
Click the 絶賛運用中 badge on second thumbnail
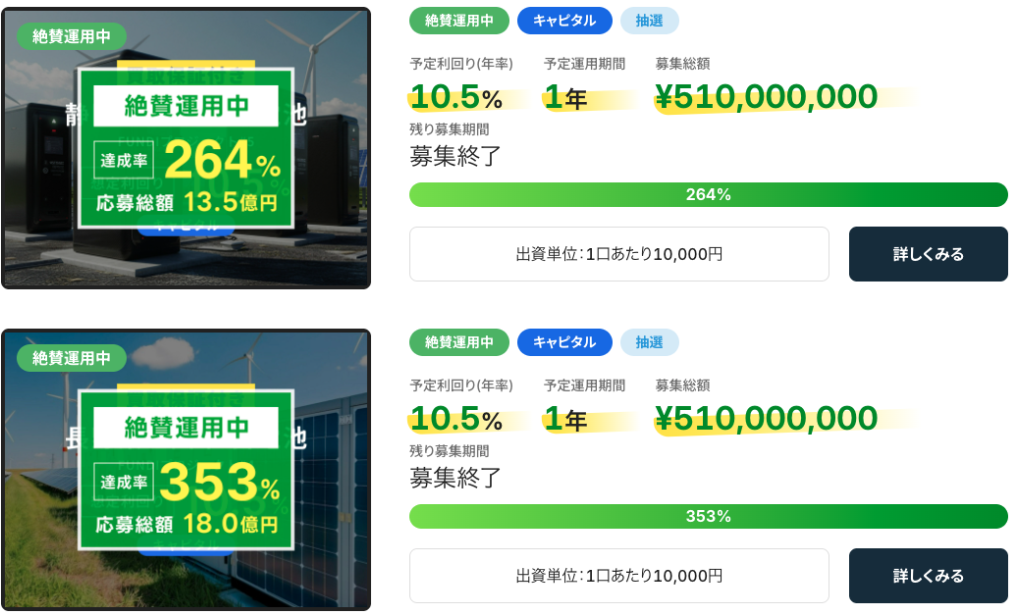pos(72,358)
